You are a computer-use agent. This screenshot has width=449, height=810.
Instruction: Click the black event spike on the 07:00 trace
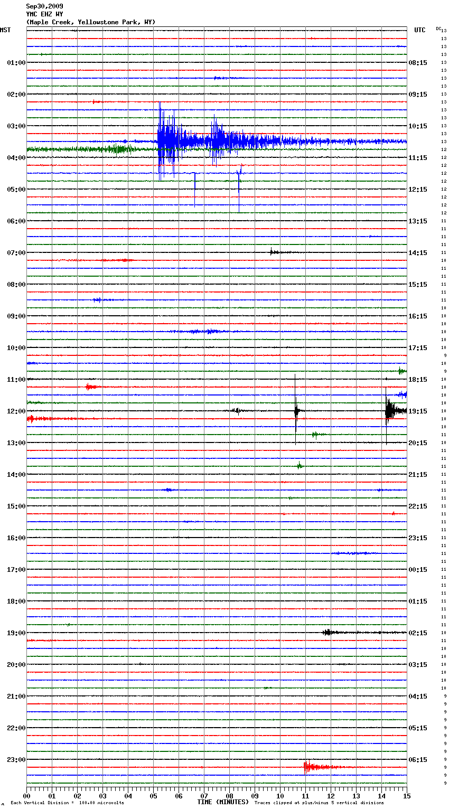pyautogui.click(x=273, y=252)
